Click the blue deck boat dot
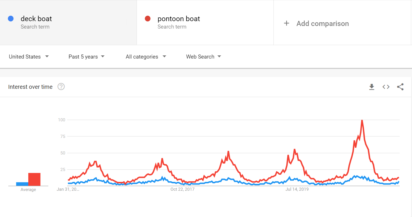The height and width of the screenshot is (217, 412). tap(11, 19)
